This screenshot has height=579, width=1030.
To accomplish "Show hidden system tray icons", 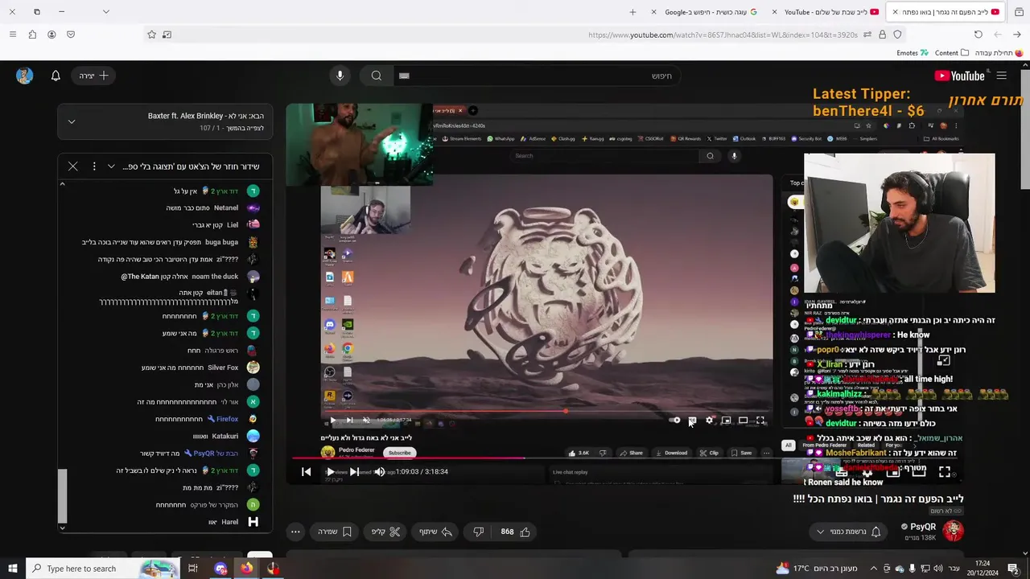I will point(873,569).
